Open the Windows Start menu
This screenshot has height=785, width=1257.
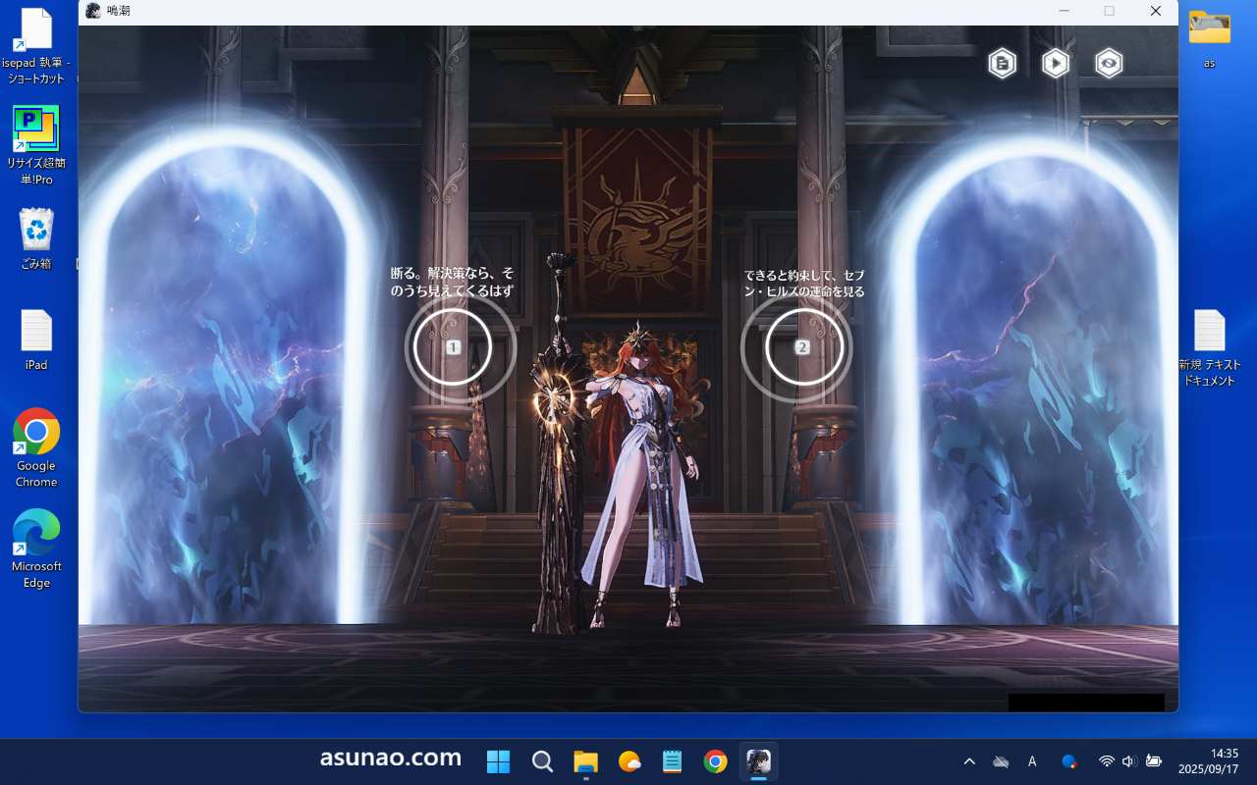[x=498, y=761]
